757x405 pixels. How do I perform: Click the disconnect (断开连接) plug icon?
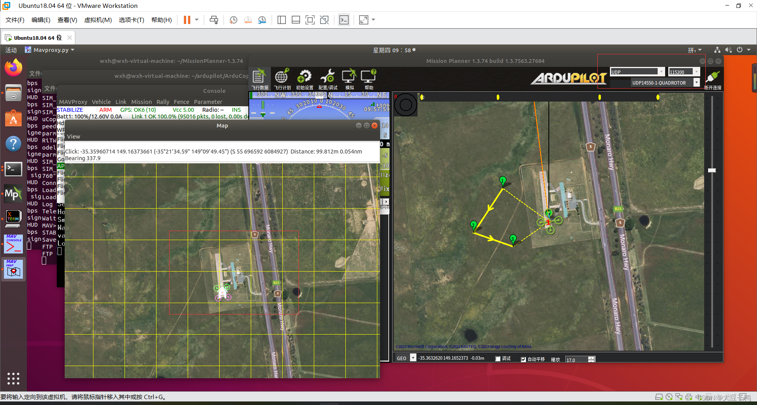pyautogui.click(x=713, y=80)
